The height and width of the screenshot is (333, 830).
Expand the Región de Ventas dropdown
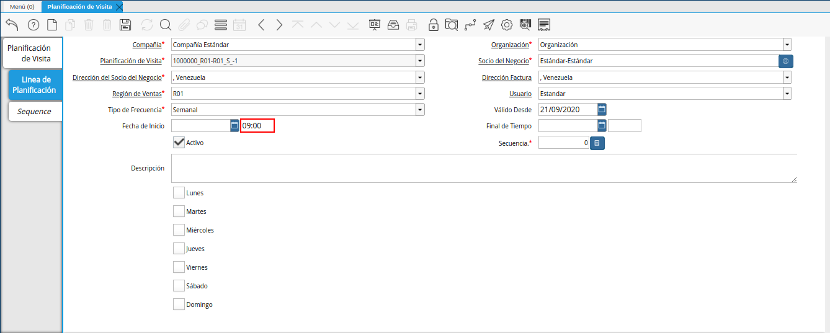420,94
